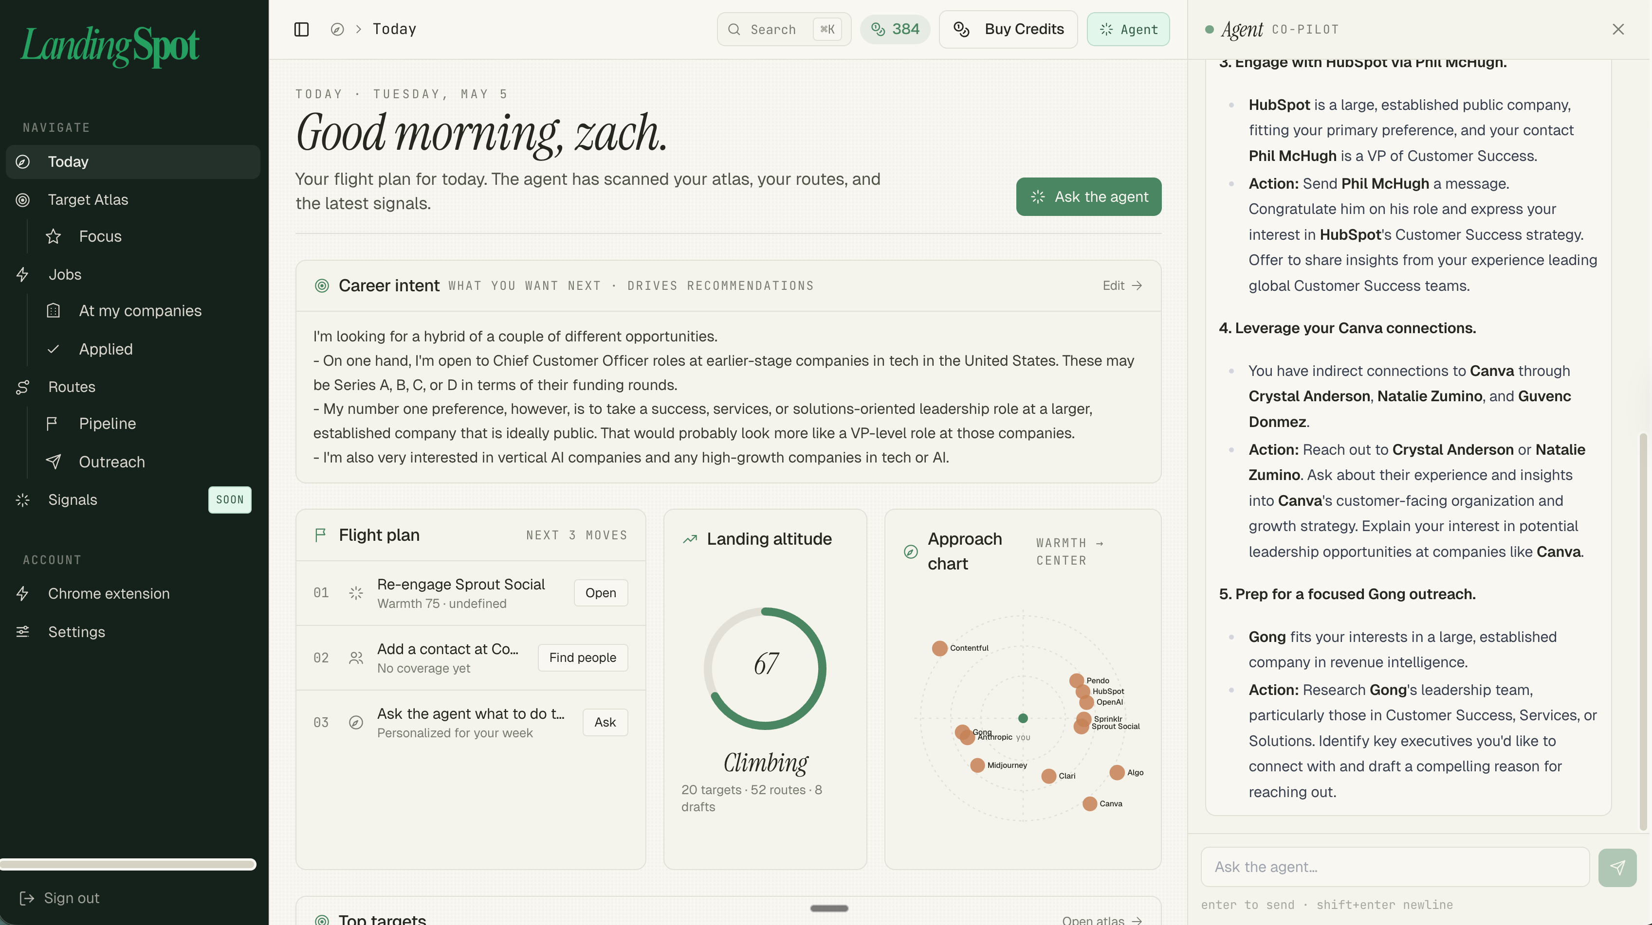Viewport: 1652px width, 925px height.
Task: Click the Approach chart compass icon
Action: pyautogui.click(x=911, y=551)
